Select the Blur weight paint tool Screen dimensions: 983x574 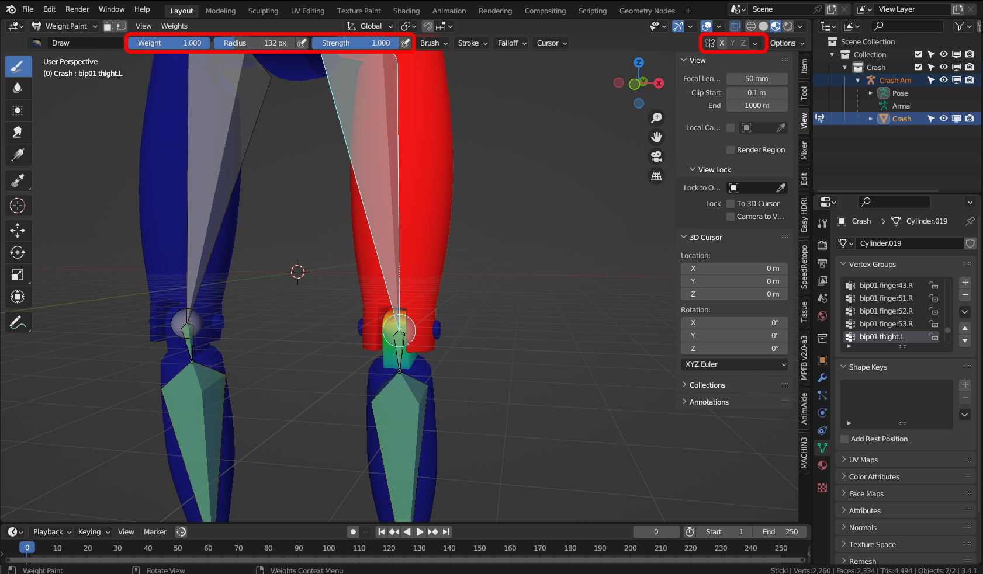point(18,88)
